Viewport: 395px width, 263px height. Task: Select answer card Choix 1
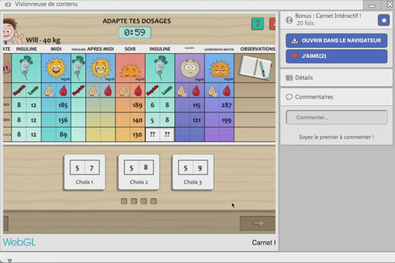[83, 171]
